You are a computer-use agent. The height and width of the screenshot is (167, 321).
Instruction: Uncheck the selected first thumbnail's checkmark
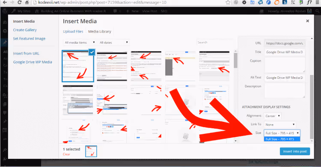point(92,52)
